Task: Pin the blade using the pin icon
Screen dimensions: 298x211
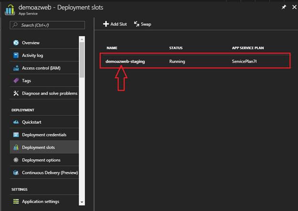Action: (284, 7)
